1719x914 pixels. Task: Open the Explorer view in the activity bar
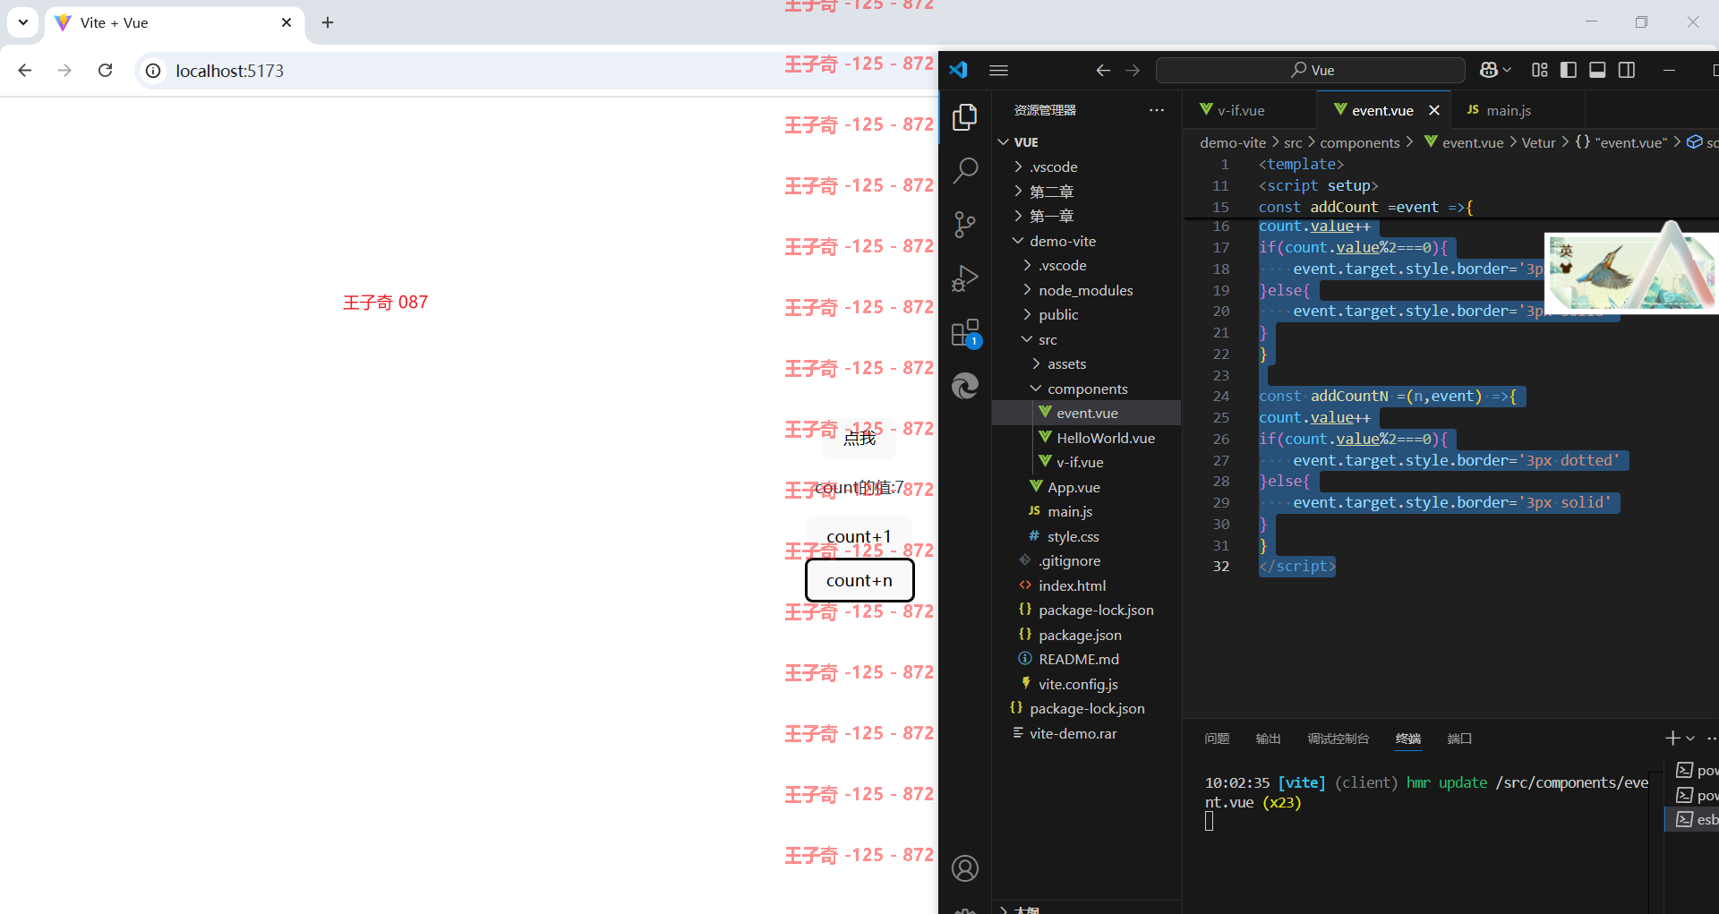point(965,117)
